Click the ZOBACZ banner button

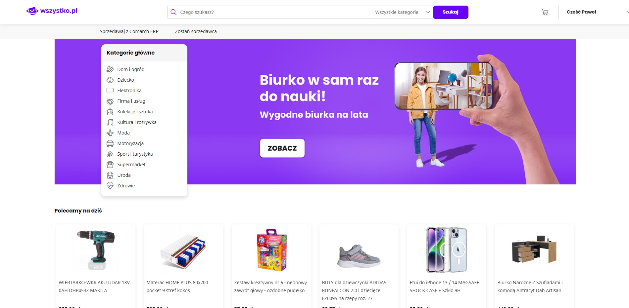click(x=282, y=148)
